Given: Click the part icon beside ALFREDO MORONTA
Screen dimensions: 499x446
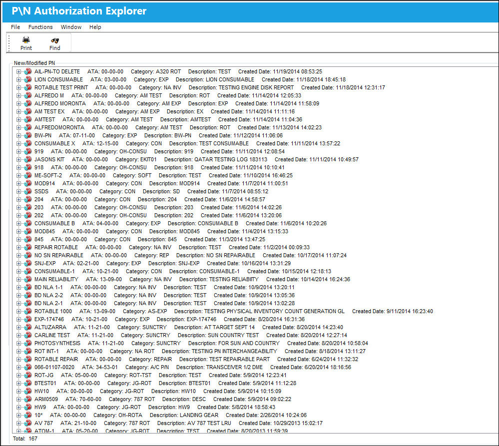Looking at the screenshot, I should click(x=28, y=103).
